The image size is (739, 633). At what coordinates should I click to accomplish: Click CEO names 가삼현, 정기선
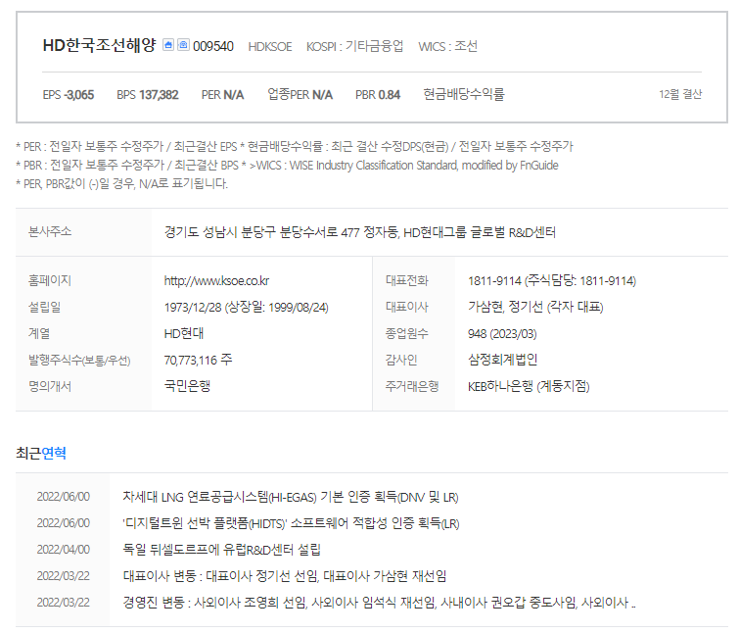pos(535,307)
